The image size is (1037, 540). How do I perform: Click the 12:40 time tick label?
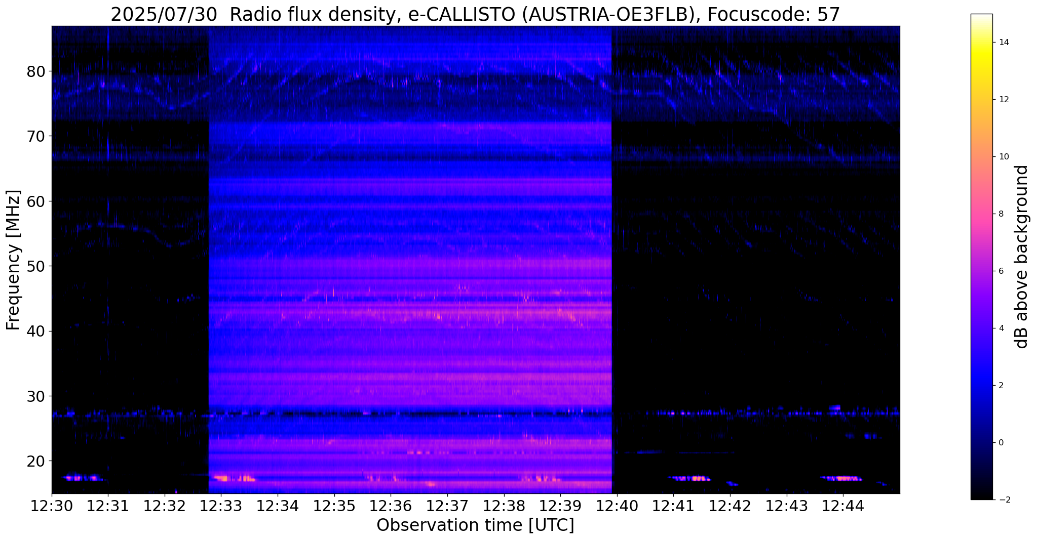pos(617,506)
